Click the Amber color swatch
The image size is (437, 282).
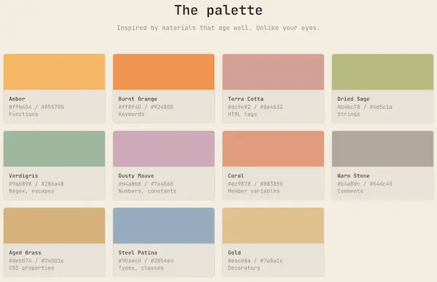tap(55, 72)
